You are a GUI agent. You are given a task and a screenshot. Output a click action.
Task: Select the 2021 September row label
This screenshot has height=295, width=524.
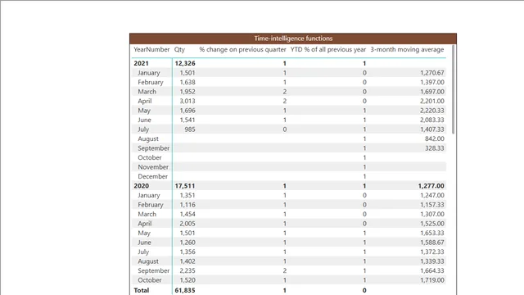[153, 148]
